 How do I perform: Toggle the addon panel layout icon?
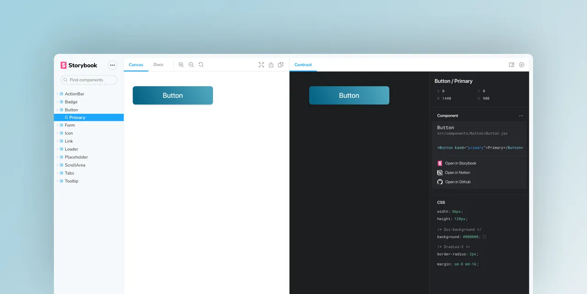point(512,65)
